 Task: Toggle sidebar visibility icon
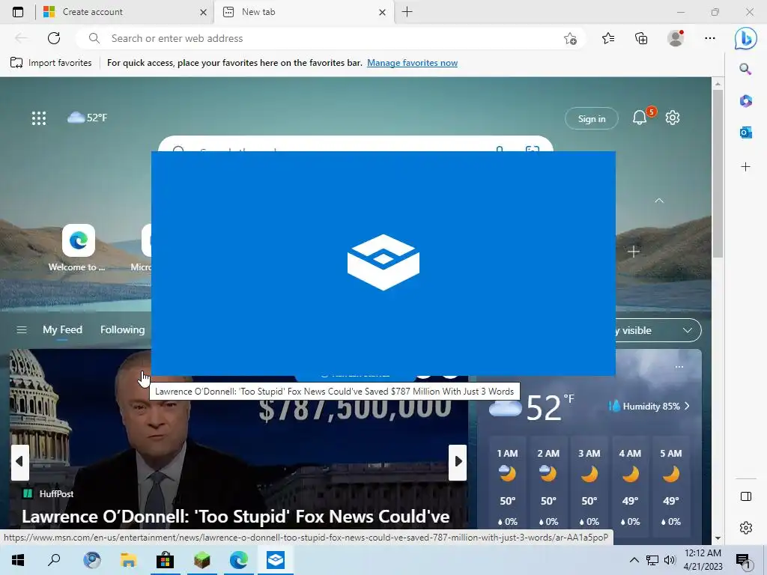pos(745,496)
